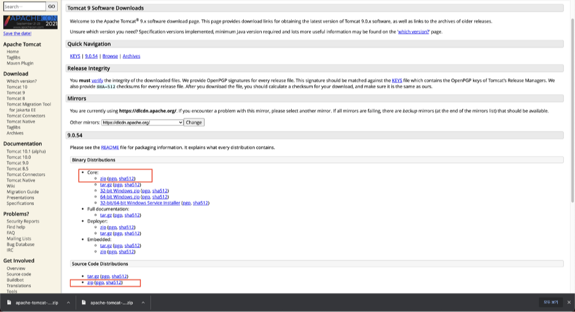575x312 pixels.
Task: Click KEYS in Quick Navigation
Action: (x=75, y=56)
